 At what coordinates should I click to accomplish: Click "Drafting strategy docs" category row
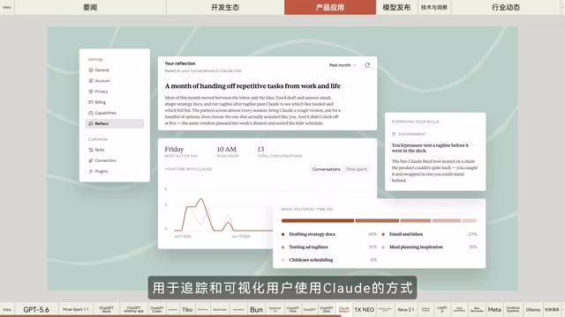point(329,234)
